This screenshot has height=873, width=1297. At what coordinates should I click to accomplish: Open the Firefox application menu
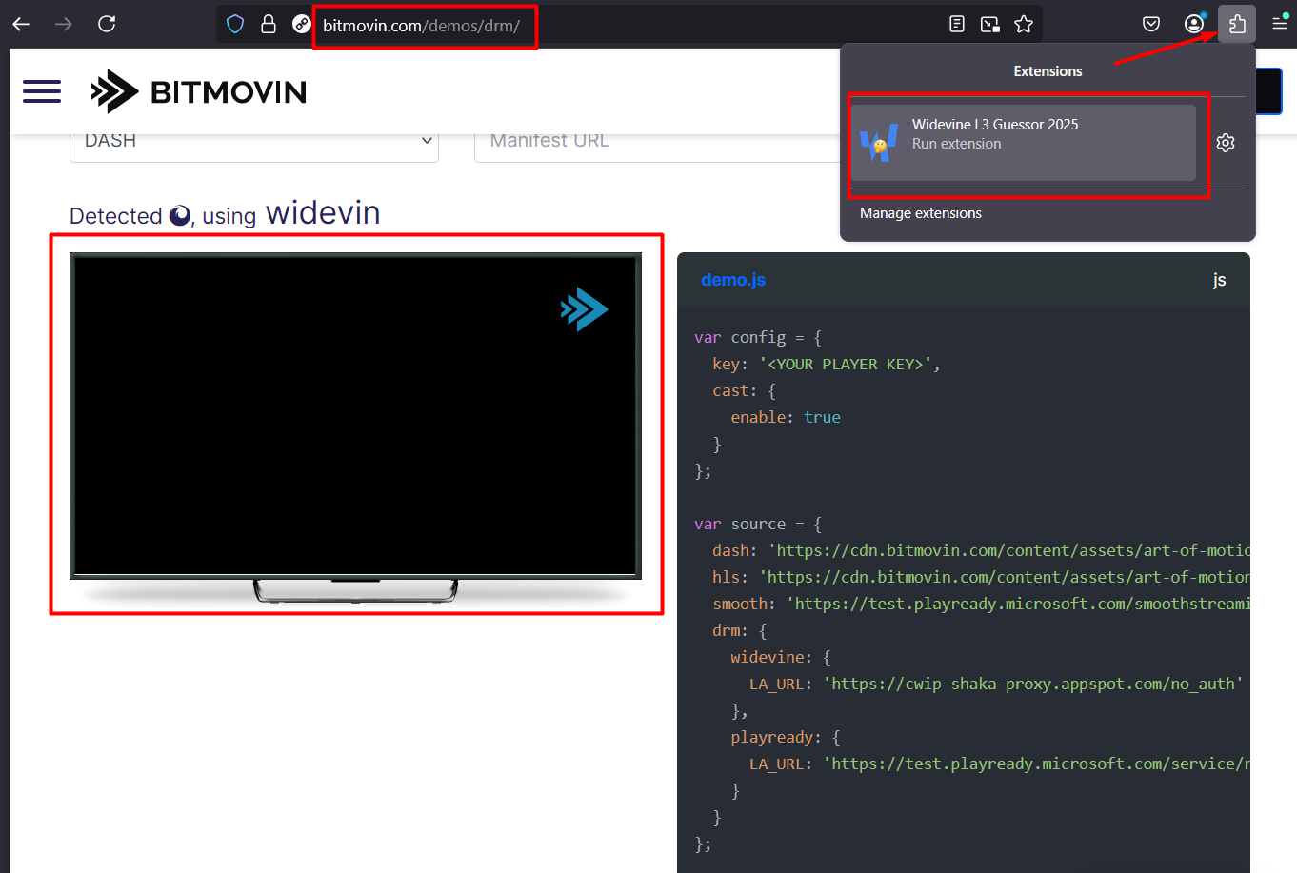(1280, 24)
